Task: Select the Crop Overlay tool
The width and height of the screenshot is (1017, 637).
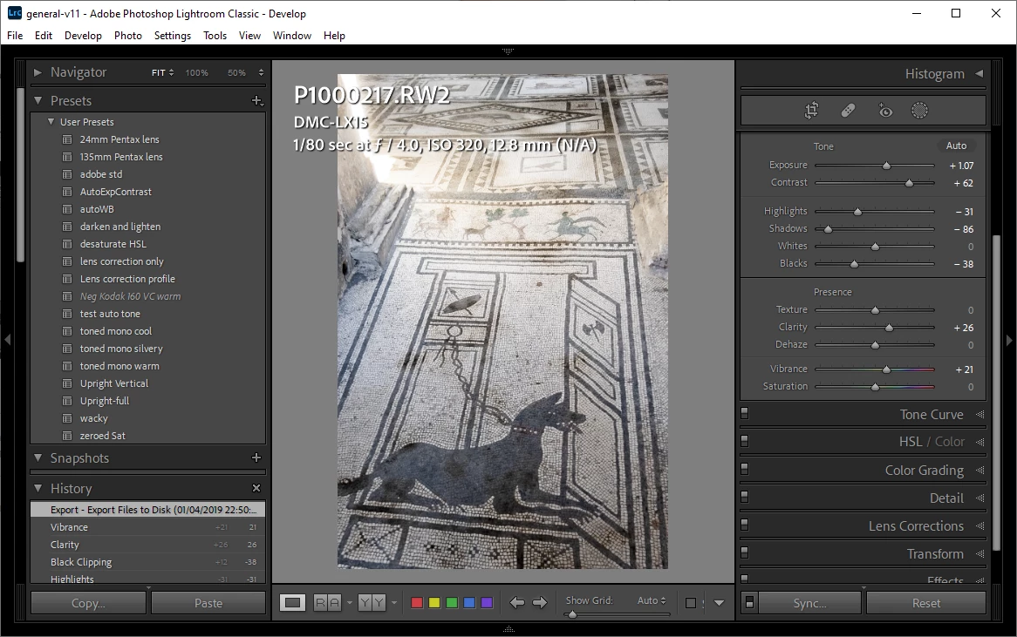Action: pos(811,111)
